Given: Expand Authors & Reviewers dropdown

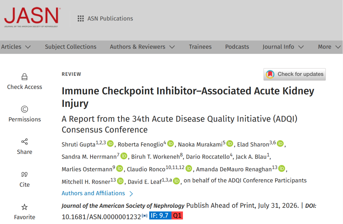Looking at the screenshot, I should pyautogui.click(x=142, y=47).
